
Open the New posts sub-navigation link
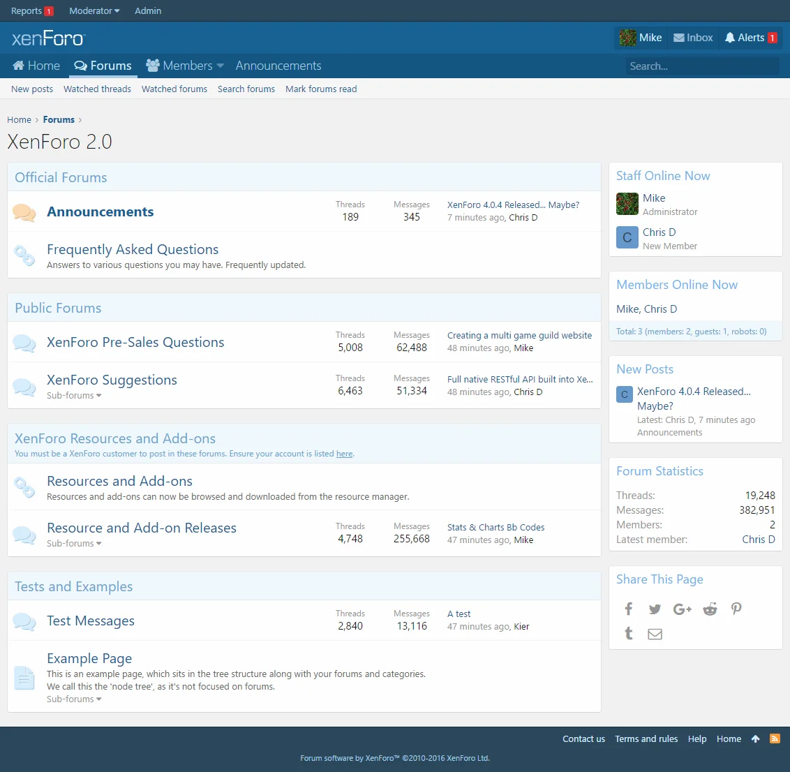(x=32, y=89)
